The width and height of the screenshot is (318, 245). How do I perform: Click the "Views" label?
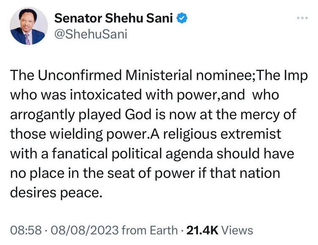tap(237, 230)
